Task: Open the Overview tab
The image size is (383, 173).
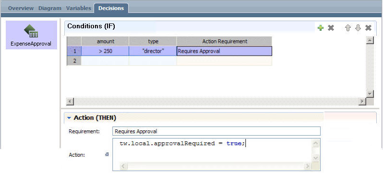Action: pyautogui.click(x=21, y=8)
